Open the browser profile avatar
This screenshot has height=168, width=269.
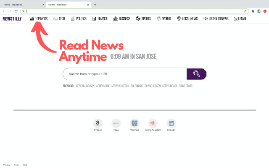tap(259, 11)
